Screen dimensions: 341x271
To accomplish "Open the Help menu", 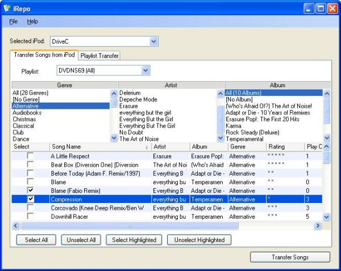I will point(32,22).
